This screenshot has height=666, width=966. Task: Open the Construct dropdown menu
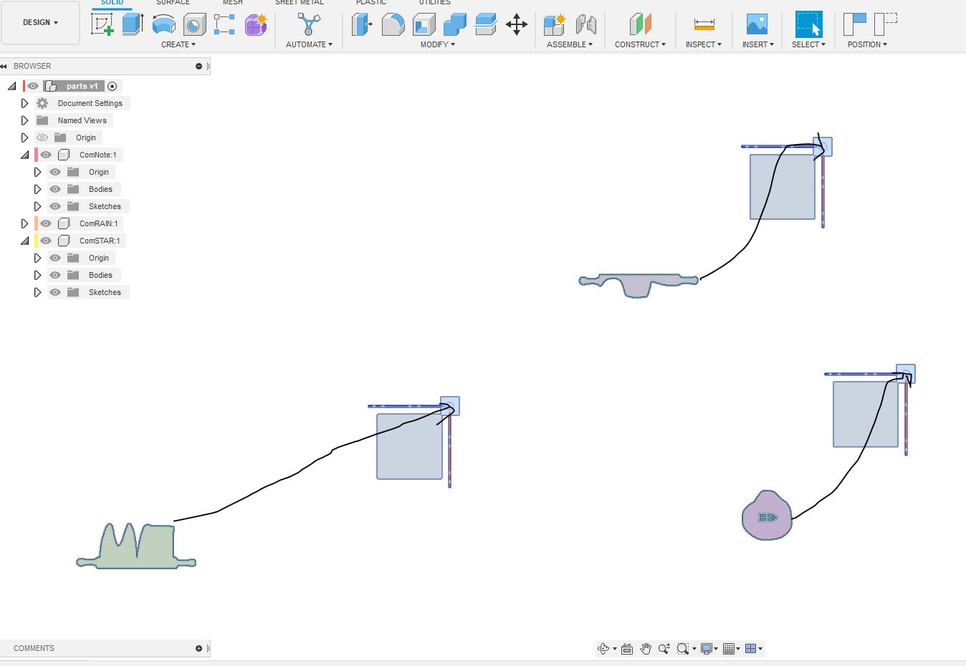[640, 44]
